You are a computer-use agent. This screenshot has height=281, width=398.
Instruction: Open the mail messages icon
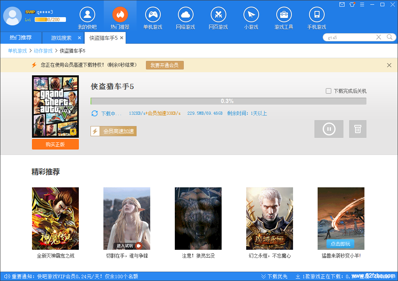tap(342, 5)
